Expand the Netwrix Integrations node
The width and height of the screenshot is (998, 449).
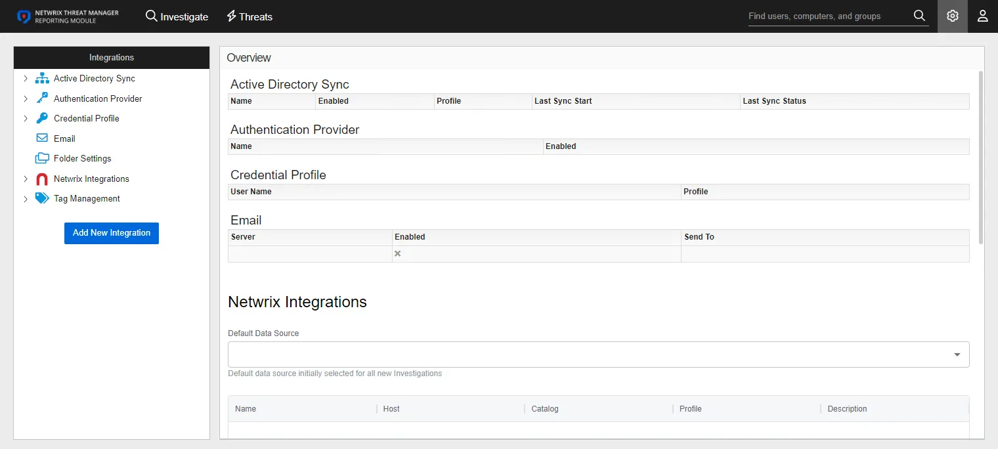click(x=26, y=179)
